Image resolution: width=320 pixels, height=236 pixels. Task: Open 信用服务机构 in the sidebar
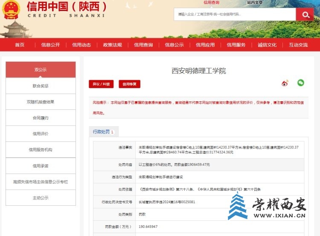41,150
